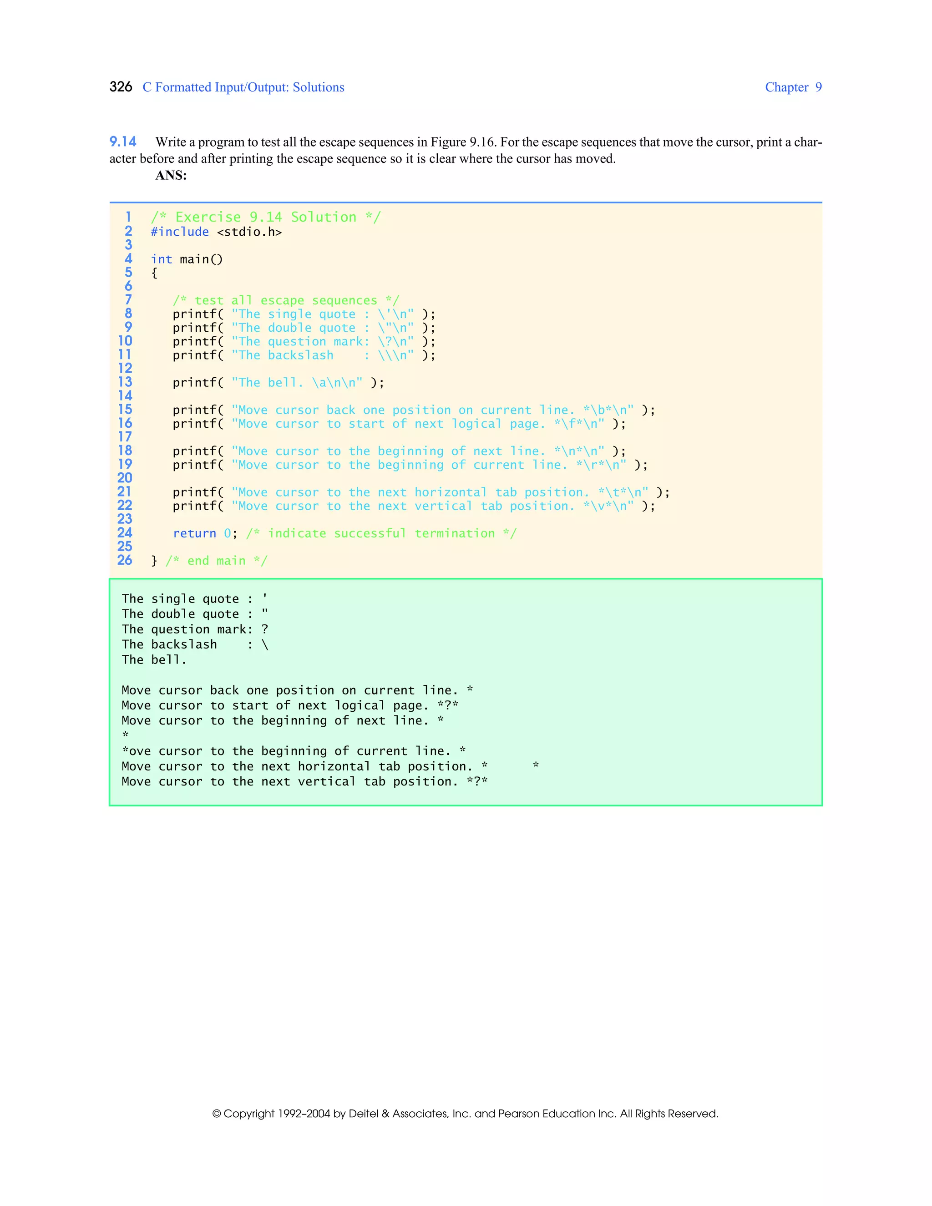Click code line 16 with '\f' escape
This screenshot has width=932, height=1206.
coord(399,424)
